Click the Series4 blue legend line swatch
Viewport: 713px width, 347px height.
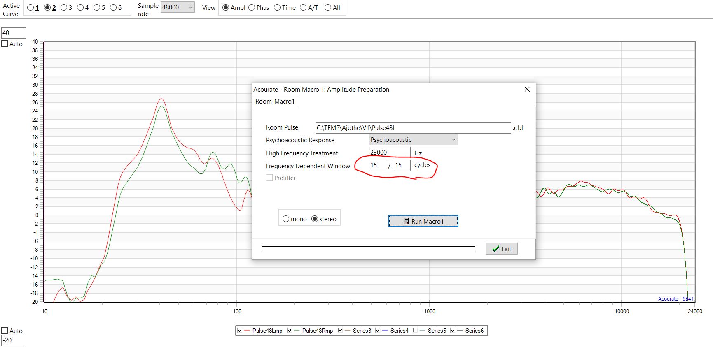pos(385,330)
